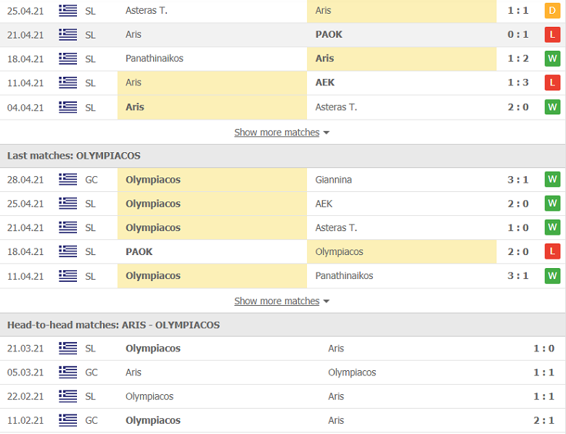Click the SL label in the PAOK vs Olympiacos row
The height and width of the screenshot is (434, 566).
(x=90, y=251)
